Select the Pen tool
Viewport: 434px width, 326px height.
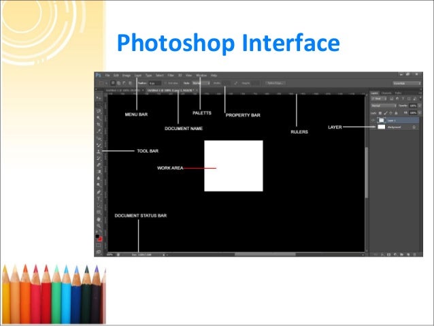pos(98,192)
